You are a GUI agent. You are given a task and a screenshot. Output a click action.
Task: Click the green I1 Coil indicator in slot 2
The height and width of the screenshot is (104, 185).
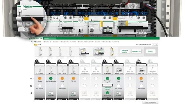pos(51,78)
